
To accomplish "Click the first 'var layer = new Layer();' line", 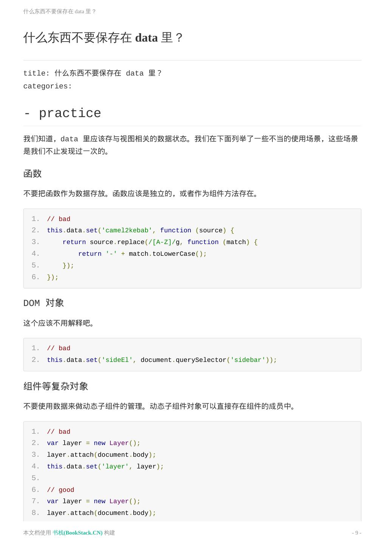I will tap(93, 443).
